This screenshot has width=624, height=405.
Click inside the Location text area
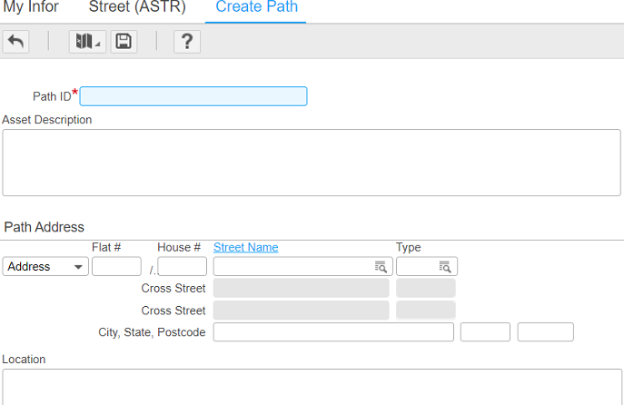[x=311, y=387]
